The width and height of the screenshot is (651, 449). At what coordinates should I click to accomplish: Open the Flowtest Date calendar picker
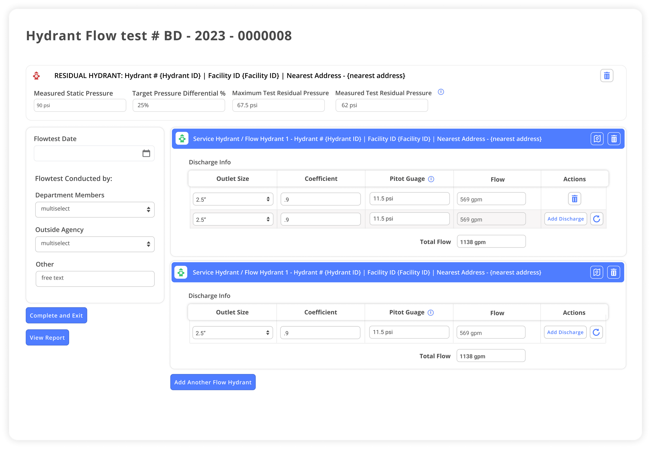(146, 153)
